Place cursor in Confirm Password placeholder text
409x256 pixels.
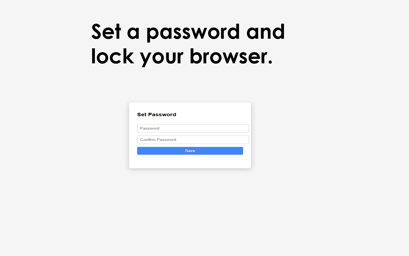coord(158,140)
